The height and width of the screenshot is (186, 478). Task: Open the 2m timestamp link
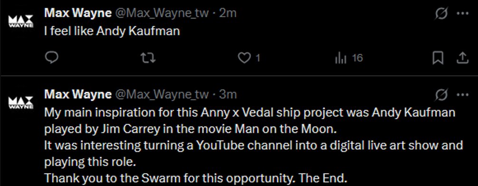point(228,13)
